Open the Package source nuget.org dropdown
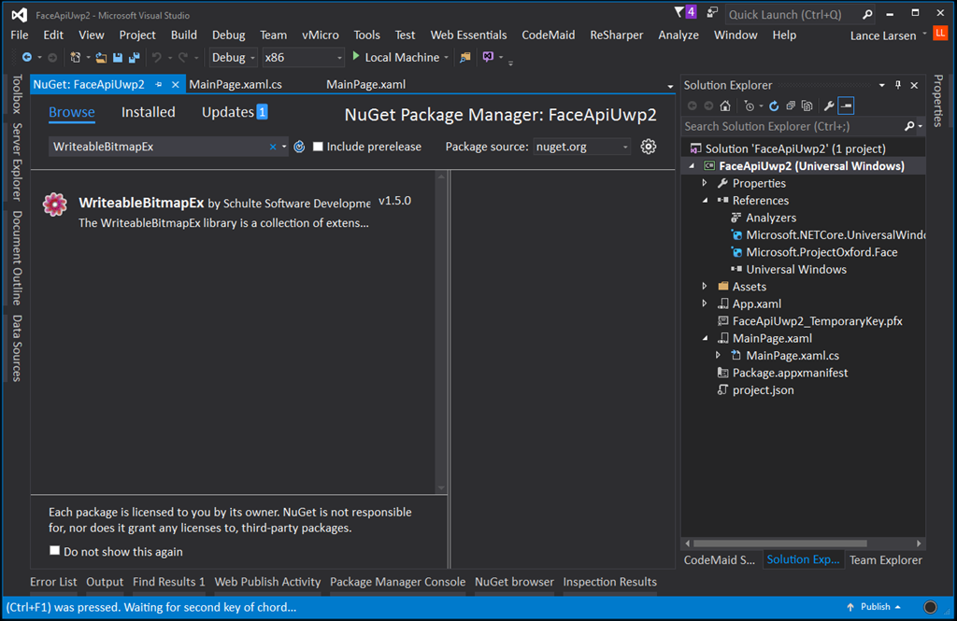 (581, 147)
